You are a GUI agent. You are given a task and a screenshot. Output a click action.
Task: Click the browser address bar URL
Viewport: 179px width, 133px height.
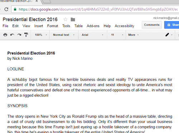point(98,9)
